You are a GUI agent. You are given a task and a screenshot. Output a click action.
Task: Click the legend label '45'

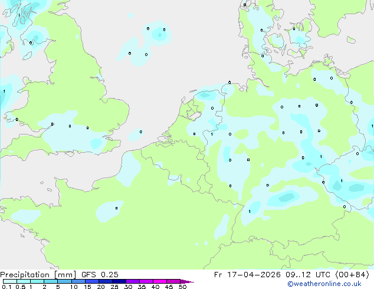[169, 287]
